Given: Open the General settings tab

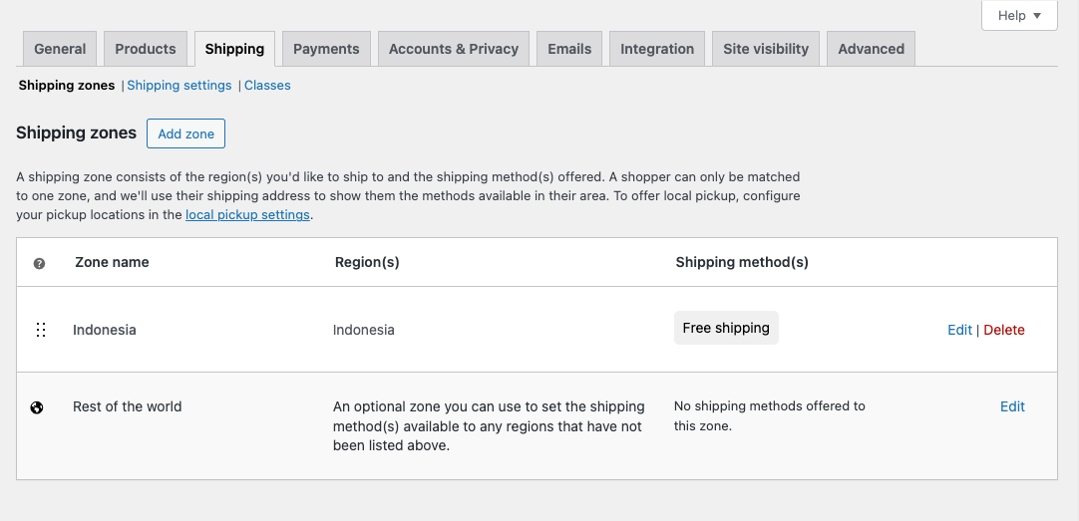Looking at the screenshot, I should [60, 49].
